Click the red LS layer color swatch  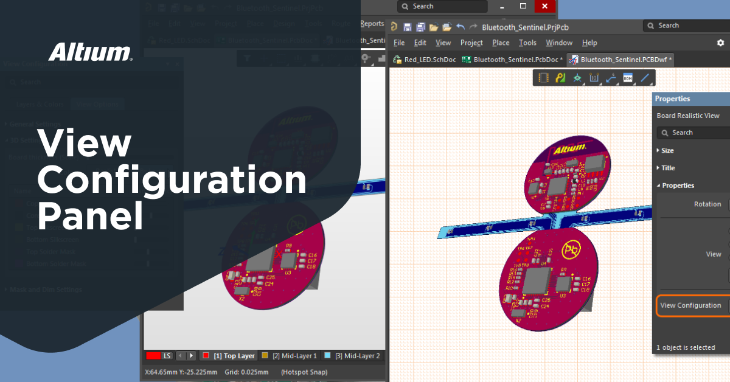point(153,355)
